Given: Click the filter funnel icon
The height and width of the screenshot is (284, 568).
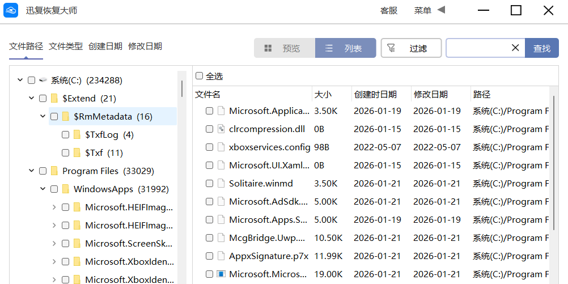Looking at the screenshot, I should [391, 48].
